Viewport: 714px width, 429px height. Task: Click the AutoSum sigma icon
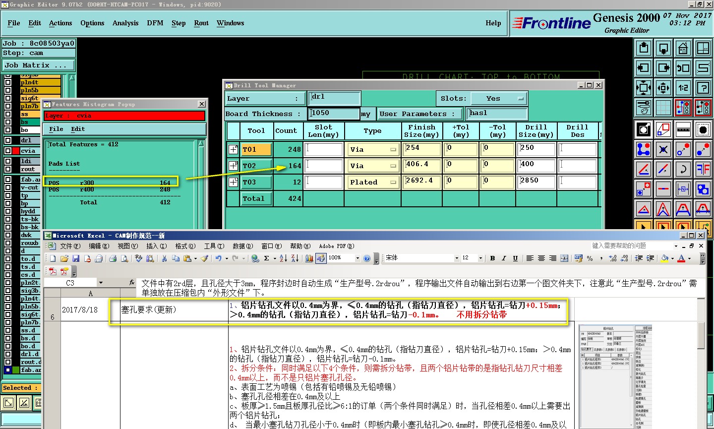[267, 258]
